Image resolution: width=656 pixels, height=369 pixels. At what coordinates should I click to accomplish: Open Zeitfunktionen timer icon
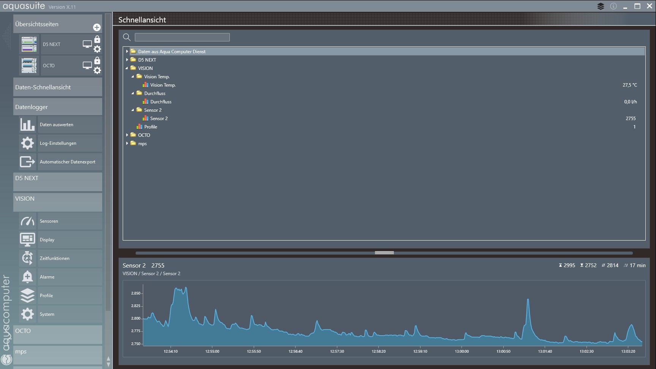click(x=27, y=258)
